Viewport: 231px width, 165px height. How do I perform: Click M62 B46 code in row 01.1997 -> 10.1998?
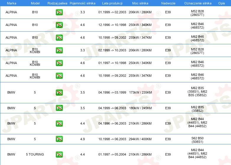[x=197, y=64]
